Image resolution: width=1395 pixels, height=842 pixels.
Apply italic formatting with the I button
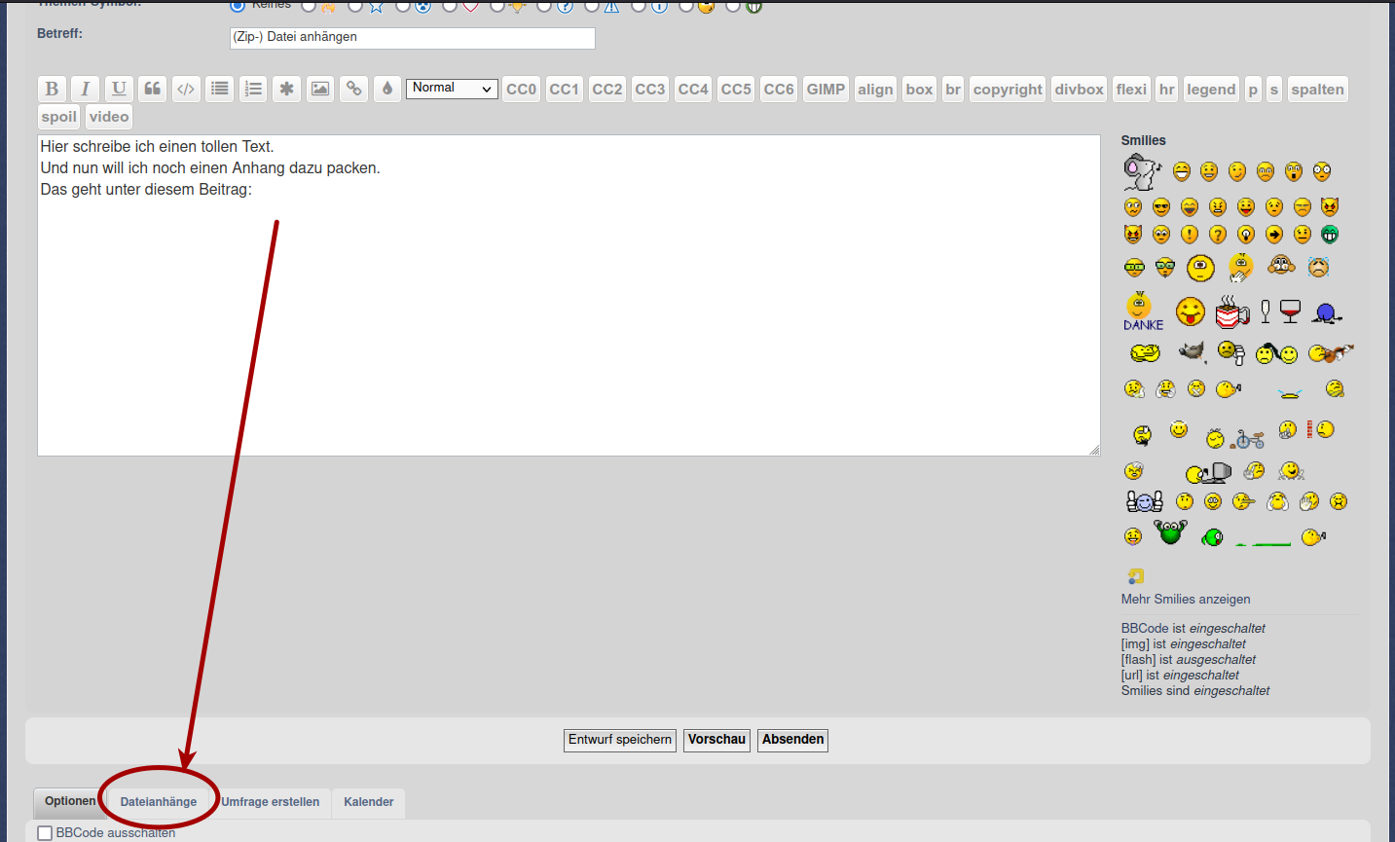click(85, 89)
